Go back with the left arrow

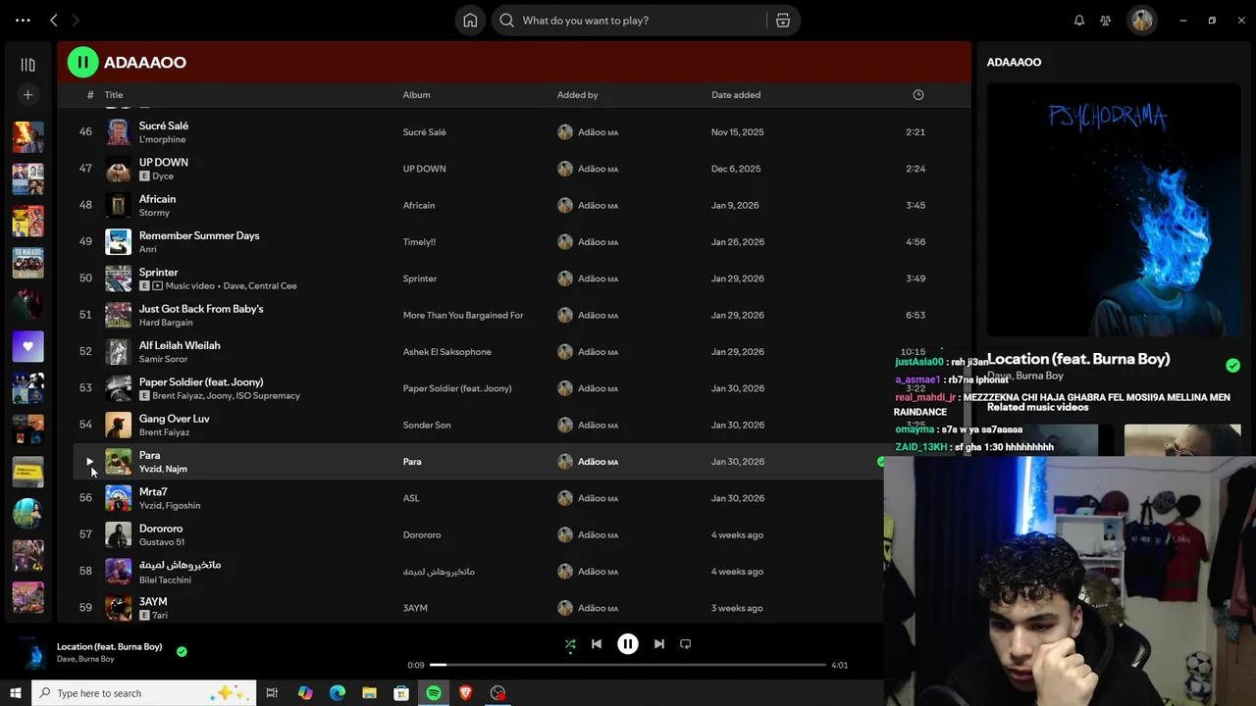(54, 21)
